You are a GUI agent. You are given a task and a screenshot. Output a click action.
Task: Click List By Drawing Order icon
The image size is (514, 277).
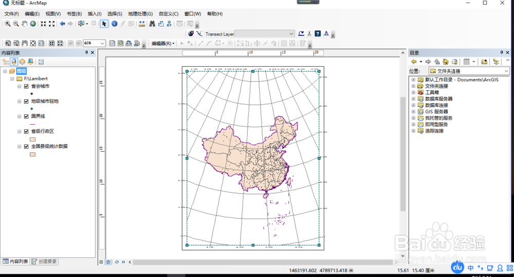pyautogui.click(x=6, y=62)
